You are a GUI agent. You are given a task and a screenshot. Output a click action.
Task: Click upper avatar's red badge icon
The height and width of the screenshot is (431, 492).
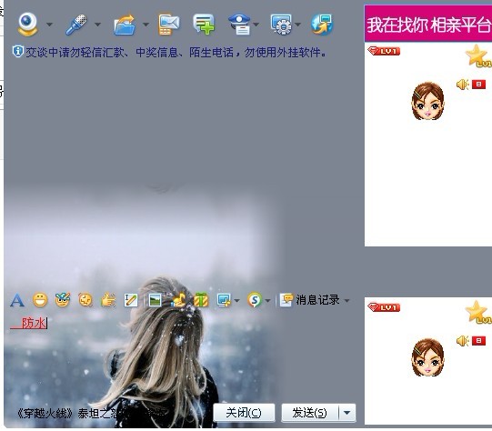tap(479, 84)
